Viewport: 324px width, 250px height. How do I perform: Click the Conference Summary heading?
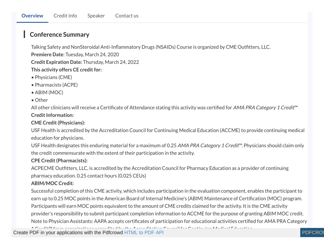[59, 34]
